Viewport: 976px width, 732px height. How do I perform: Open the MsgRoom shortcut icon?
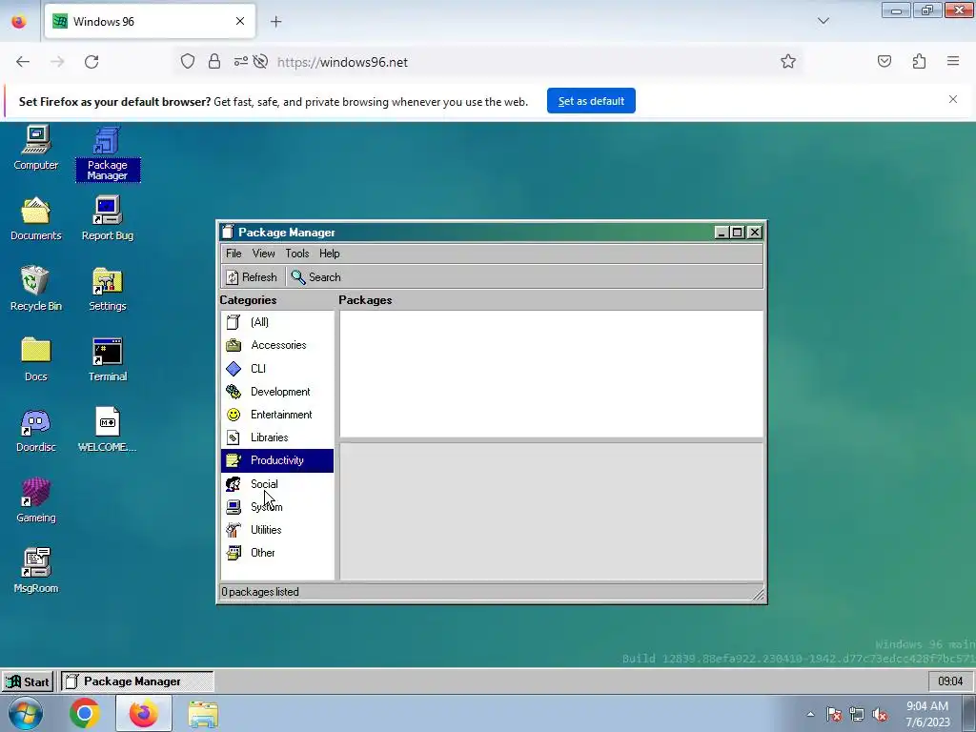(36, 571)
